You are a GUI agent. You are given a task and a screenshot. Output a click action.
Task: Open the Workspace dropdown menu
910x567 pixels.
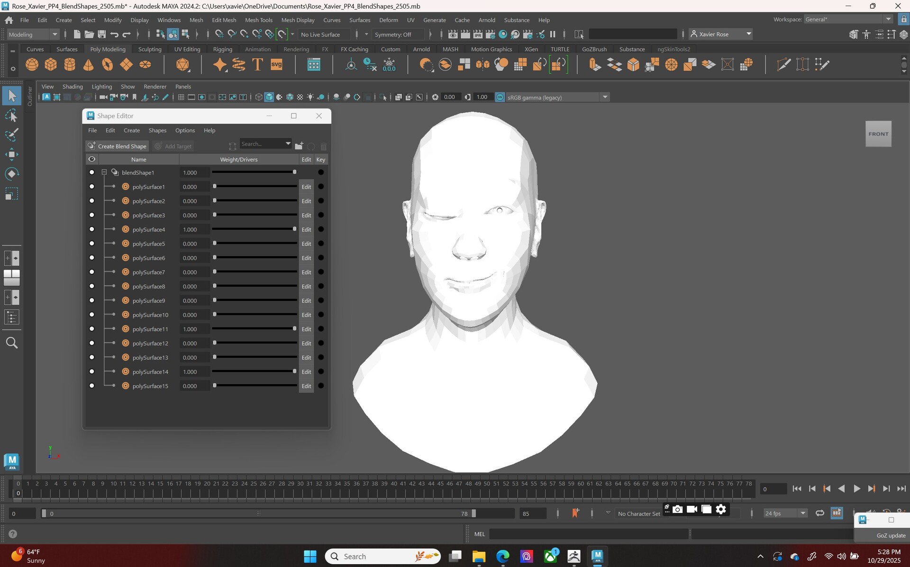click(888, 19)
